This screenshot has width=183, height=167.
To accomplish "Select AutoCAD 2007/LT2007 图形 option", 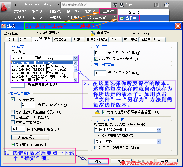I will (42, 66).
